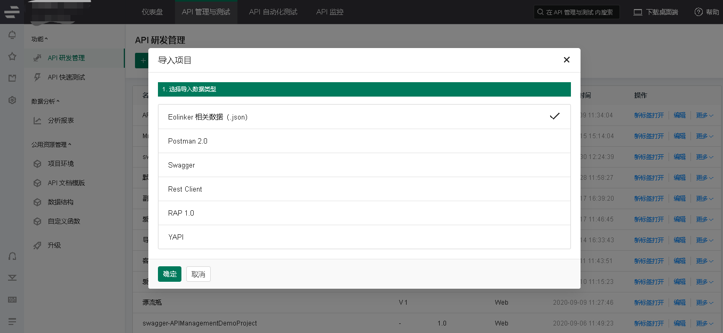Collapse the 功能 section in sidebar

[39, 39]
